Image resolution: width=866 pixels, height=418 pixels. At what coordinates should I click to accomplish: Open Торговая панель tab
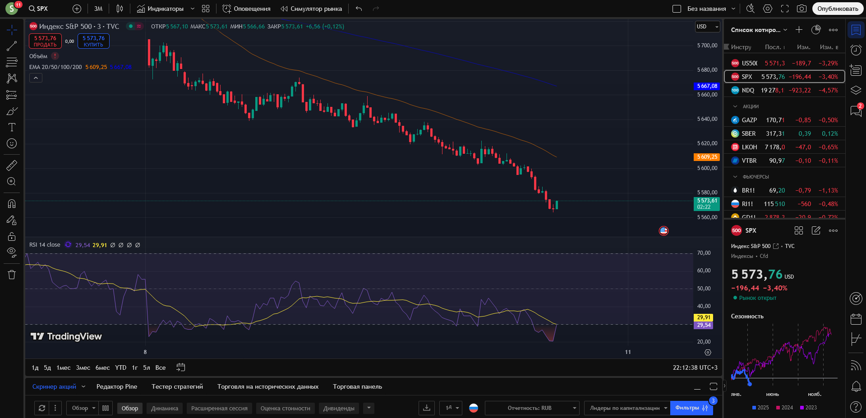[357, 386]
